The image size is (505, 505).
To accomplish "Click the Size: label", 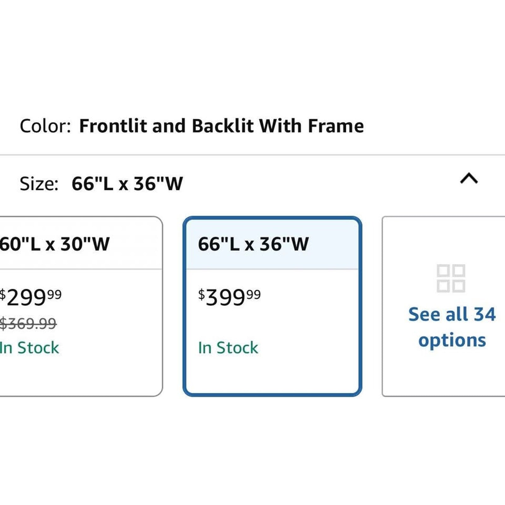I will [39, 184].
